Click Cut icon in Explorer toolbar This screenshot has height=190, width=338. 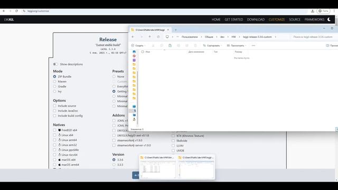click(153, 45)
